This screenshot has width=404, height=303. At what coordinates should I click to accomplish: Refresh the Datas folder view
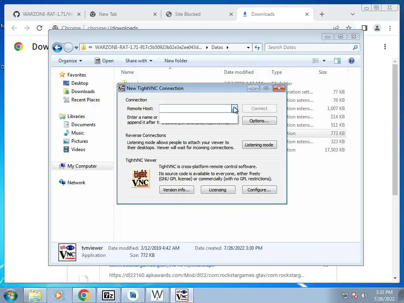(257, 47)
